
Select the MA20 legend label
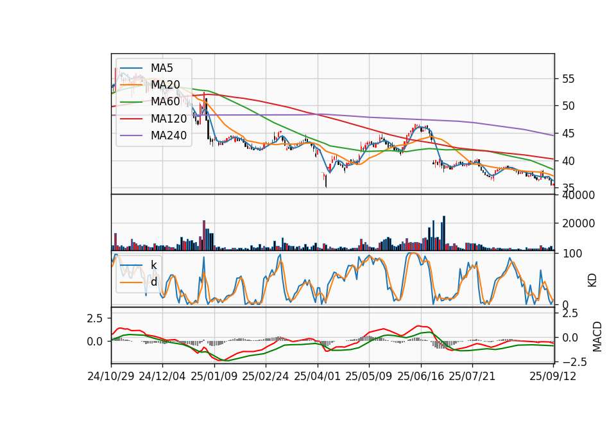pos(166,85)
